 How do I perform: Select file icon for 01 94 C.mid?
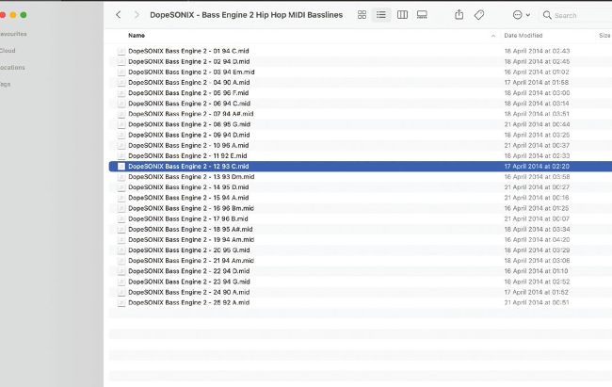pyautogui.click(x=121, y=51)
